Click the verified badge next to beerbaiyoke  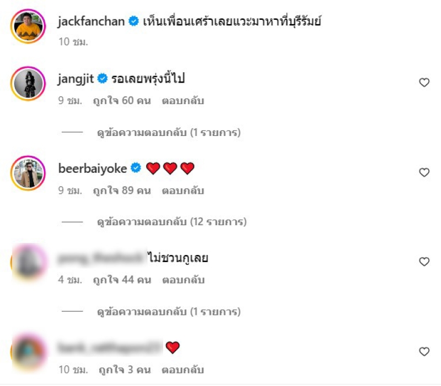[136, 168]
